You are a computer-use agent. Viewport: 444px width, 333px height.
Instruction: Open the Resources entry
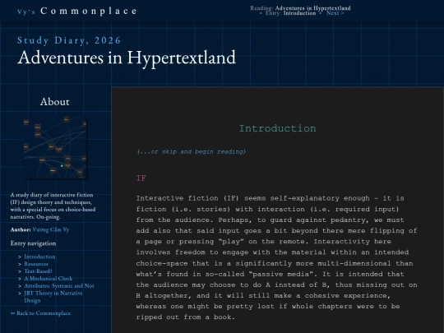coord(36,264)
